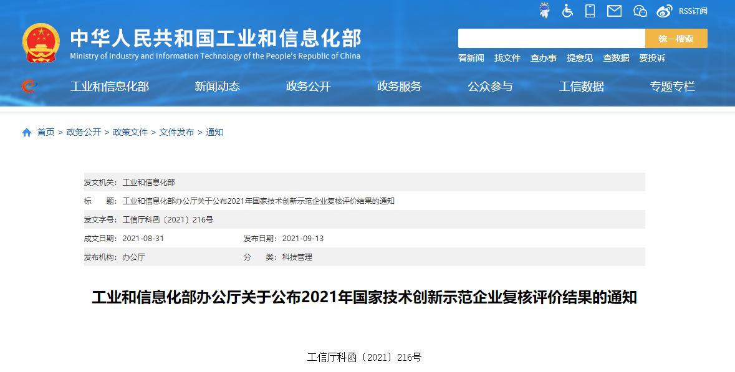Select 政务服务 in the main navigation
Screen dimensions: 735x372
(x=399, y=87)
